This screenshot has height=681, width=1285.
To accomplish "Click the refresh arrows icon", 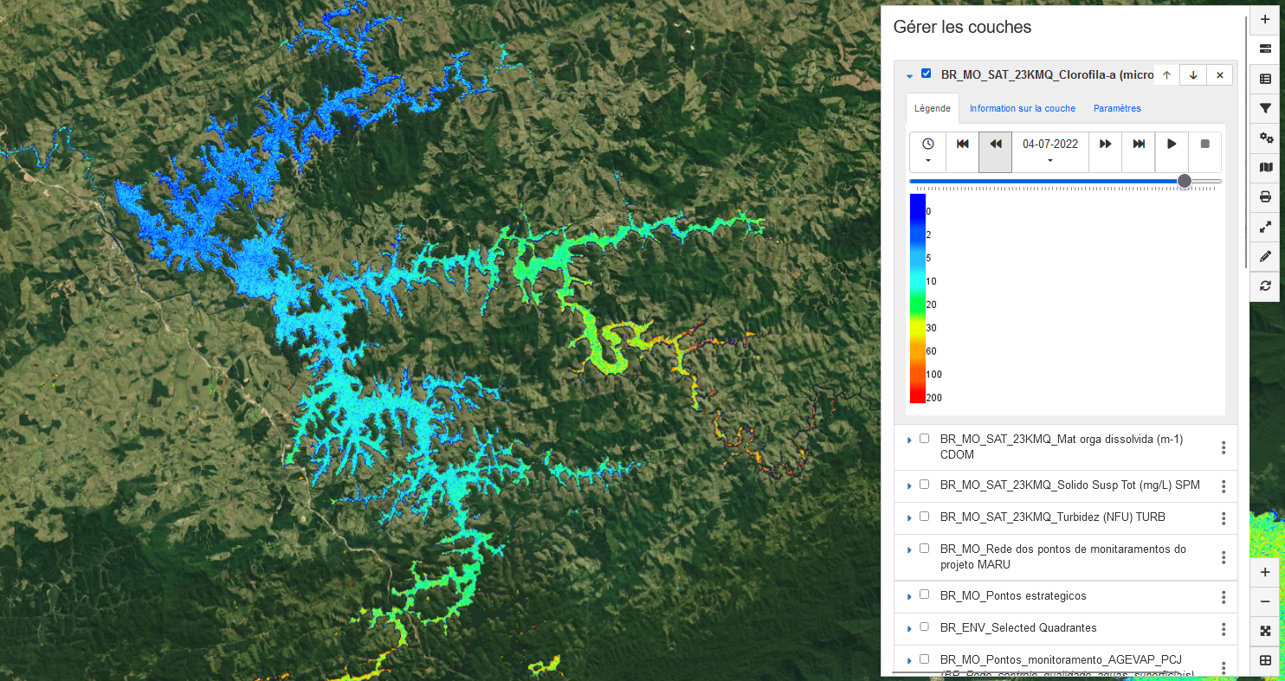I will (1265, 286).
